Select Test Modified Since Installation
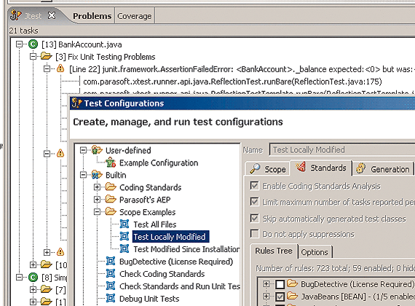The image size is (415, 306). point(186,249)
